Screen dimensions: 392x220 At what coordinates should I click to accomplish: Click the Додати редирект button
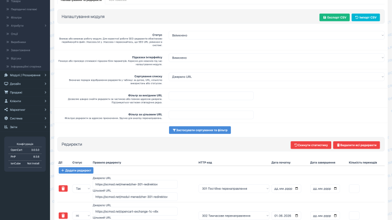(76, 170)
